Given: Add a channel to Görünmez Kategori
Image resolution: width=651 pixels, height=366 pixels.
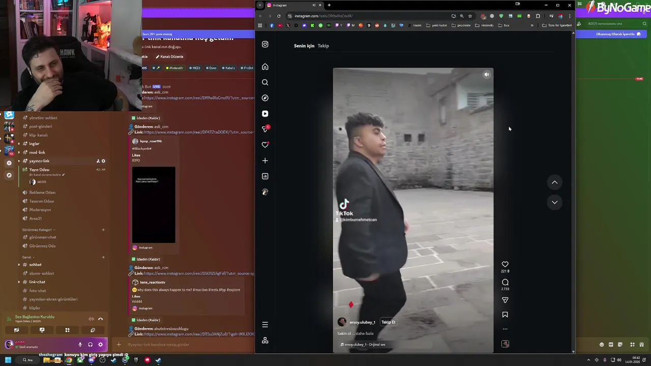Looking at the screenshot, I should (x=103, y=230).
